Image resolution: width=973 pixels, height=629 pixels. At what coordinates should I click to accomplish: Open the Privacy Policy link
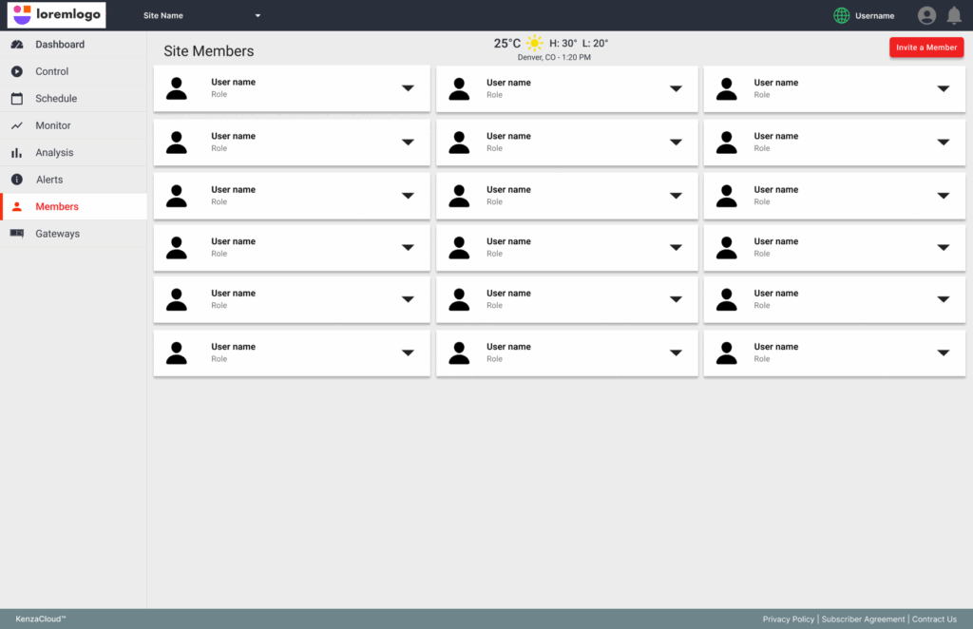point(788,619)
